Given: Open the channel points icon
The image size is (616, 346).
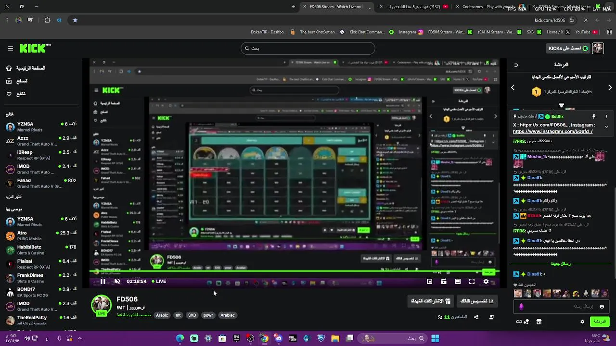Looking at the screenshot, I should (526, 322).
